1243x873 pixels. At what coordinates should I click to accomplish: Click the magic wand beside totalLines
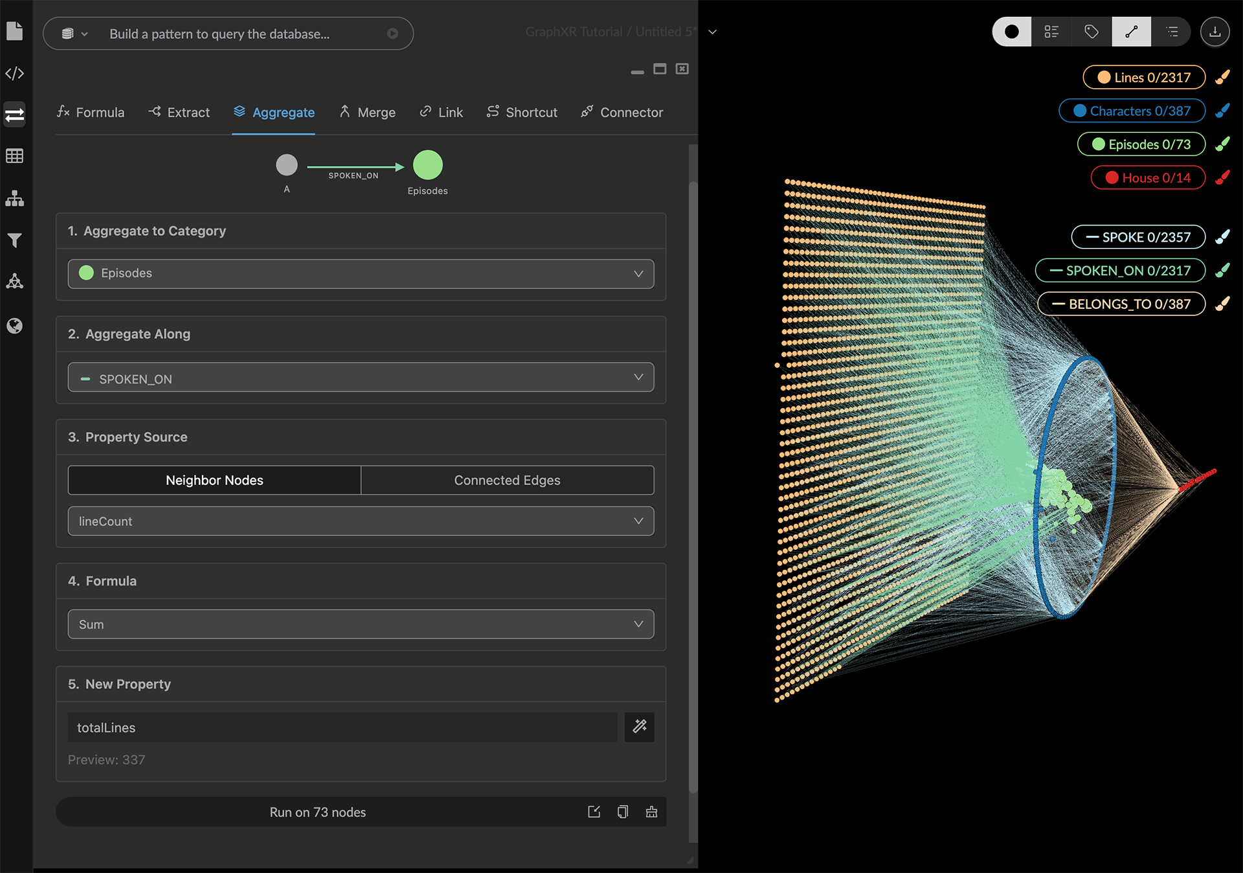point(639,727)
